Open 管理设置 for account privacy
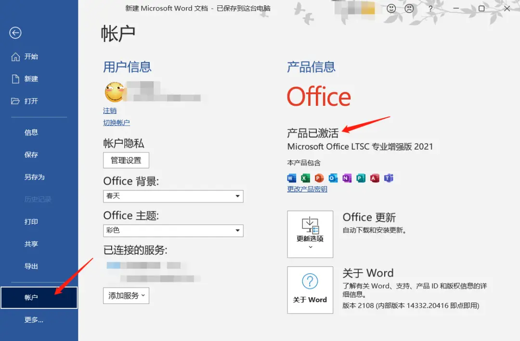 126,160
